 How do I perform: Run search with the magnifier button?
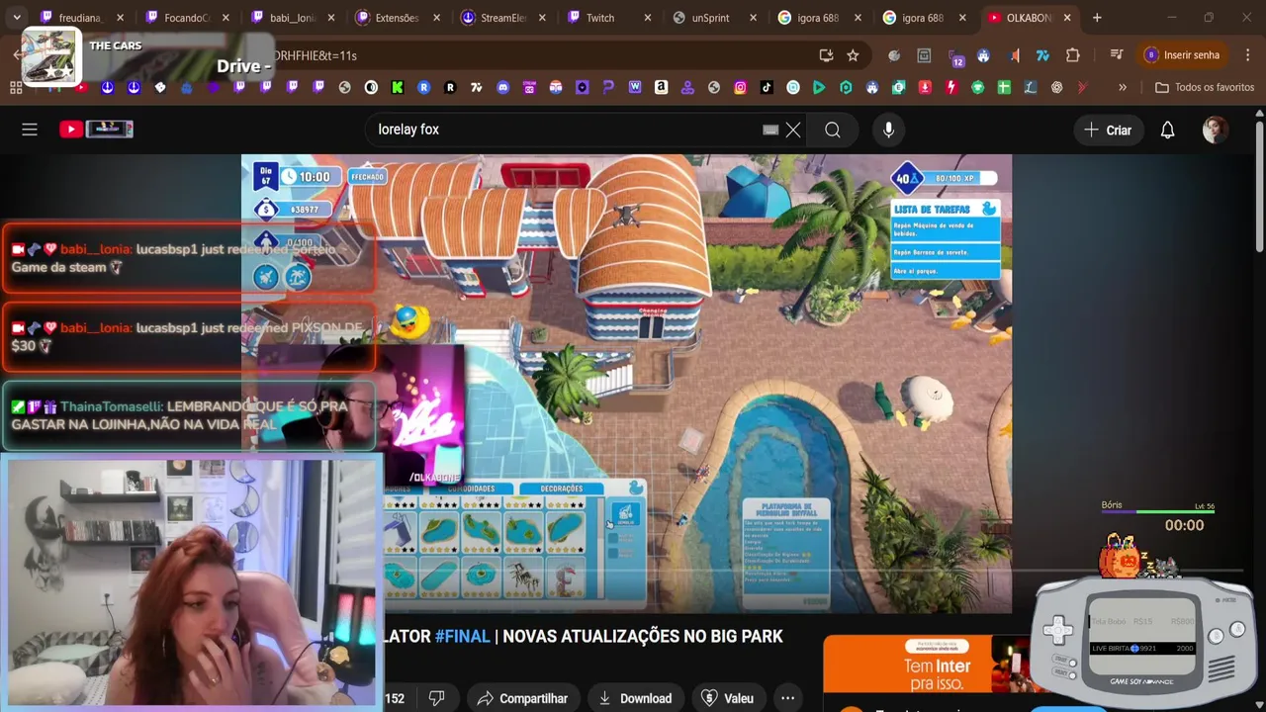pyautogui.click(x=833, y=130)
